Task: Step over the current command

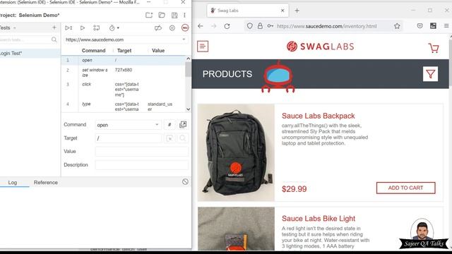Action: tap(97, 28)
